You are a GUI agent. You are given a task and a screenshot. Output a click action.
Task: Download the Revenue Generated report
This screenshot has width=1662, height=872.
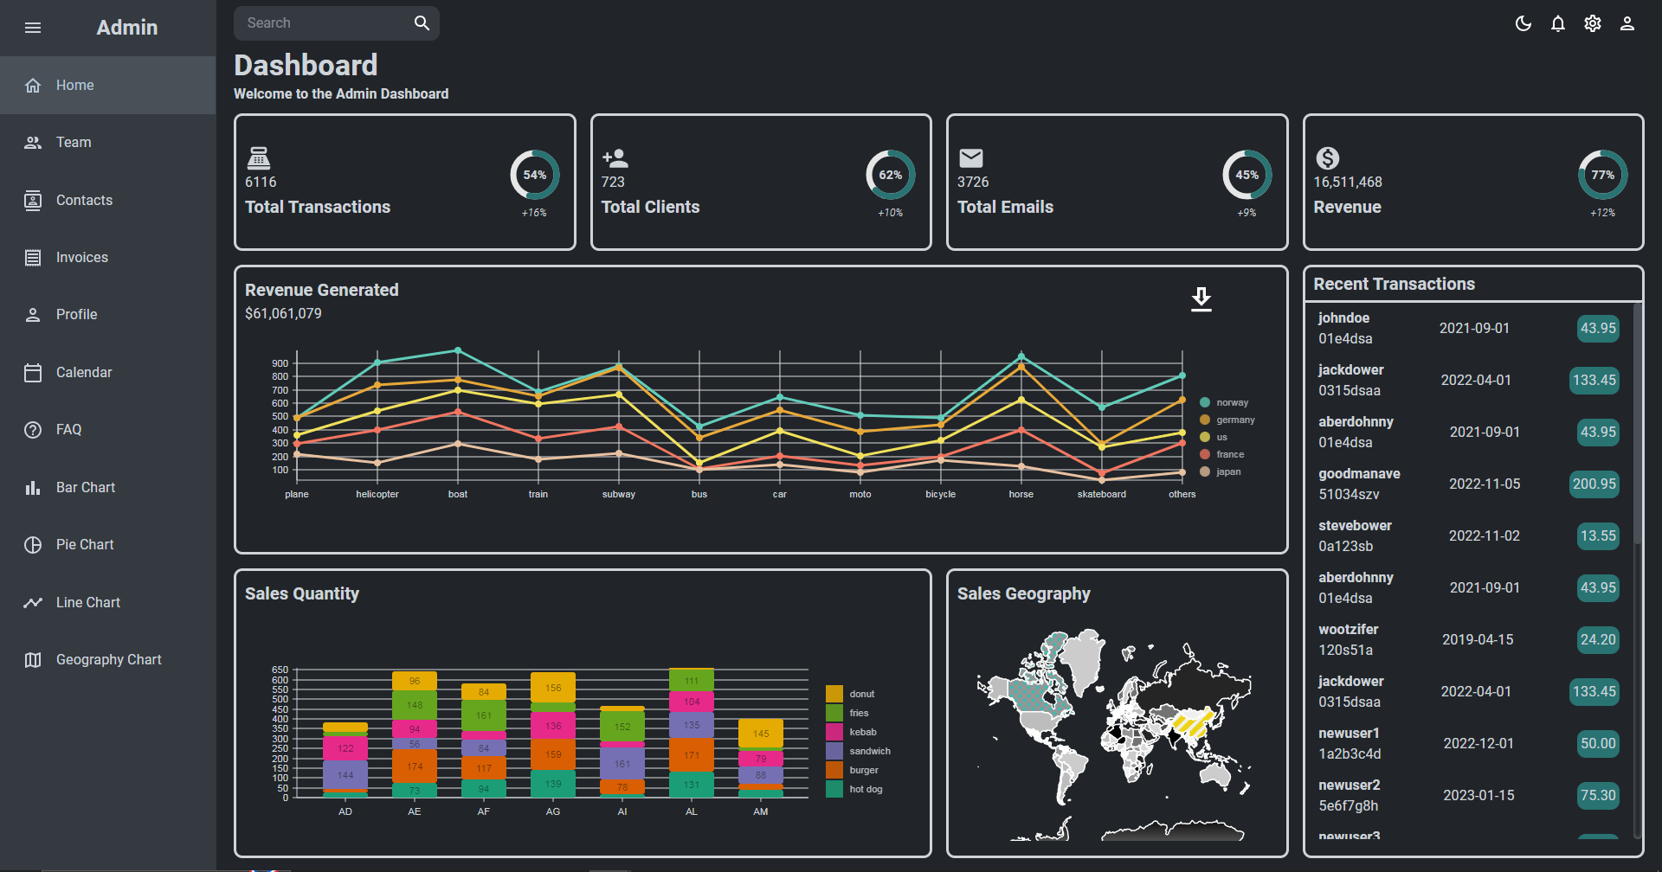pos(1201,299)
